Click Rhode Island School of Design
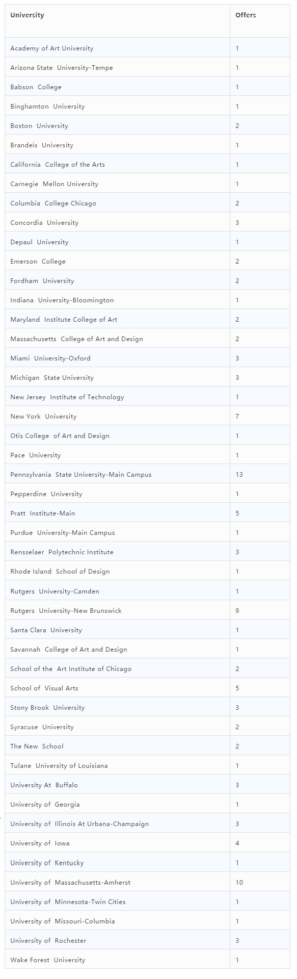Screen dimensions: 297x979 [60, 572]
